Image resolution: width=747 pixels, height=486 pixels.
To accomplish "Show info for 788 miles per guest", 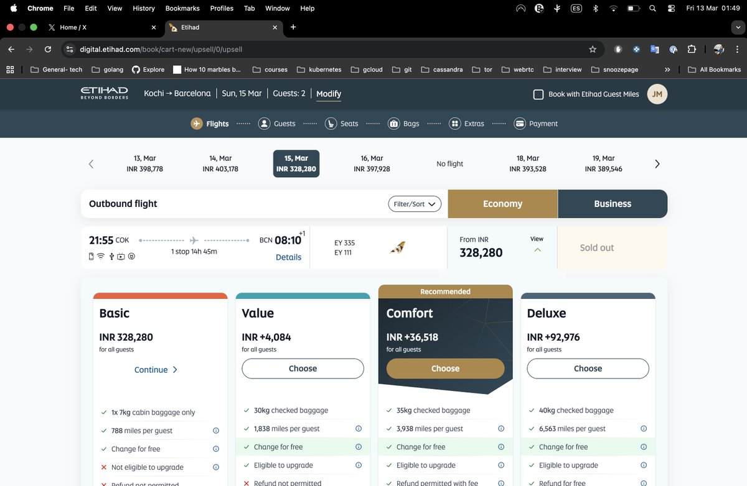I will tap(216, 431).
